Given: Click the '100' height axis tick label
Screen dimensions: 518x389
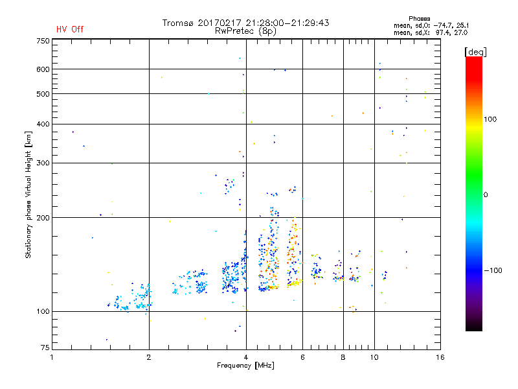Looking at the screenshot, I should 43,311.
